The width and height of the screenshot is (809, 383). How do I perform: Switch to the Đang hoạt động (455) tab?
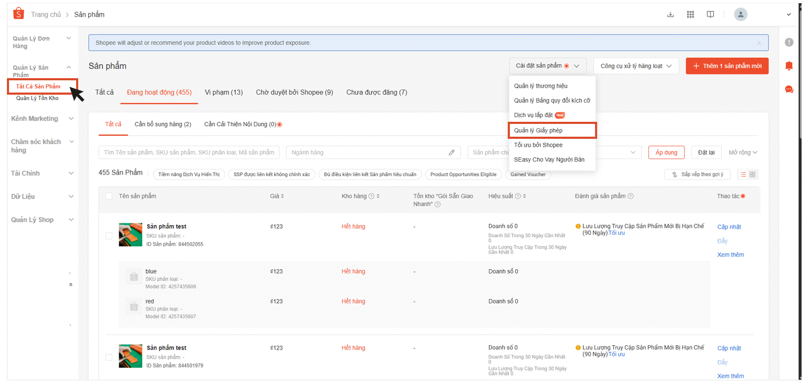tap(159, 93)
